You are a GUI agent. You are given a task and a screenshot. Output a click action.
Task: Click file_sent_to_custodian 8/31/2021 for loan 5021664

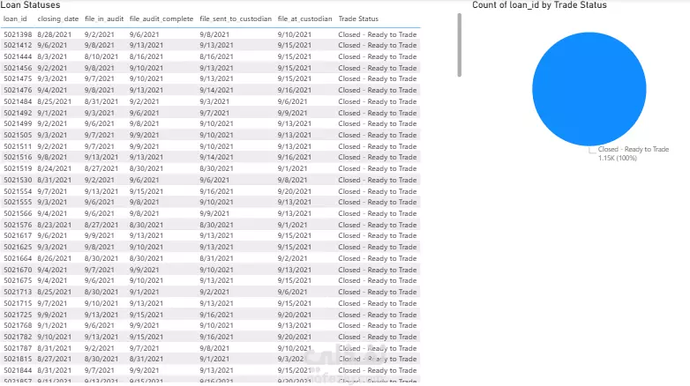point(216,258)
